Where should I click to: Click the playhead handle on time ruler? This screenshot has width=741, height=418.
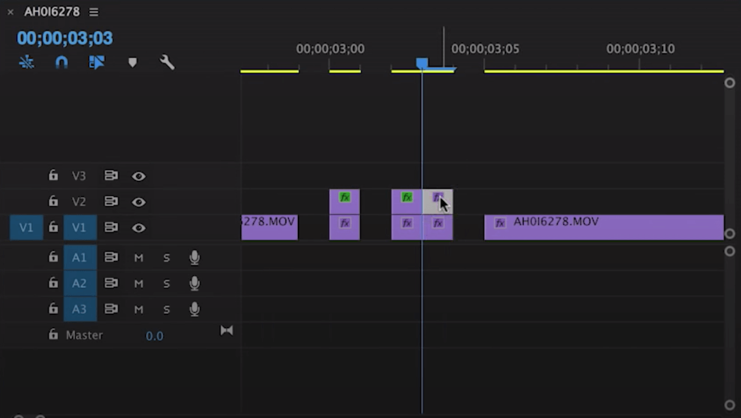(422, 63)
